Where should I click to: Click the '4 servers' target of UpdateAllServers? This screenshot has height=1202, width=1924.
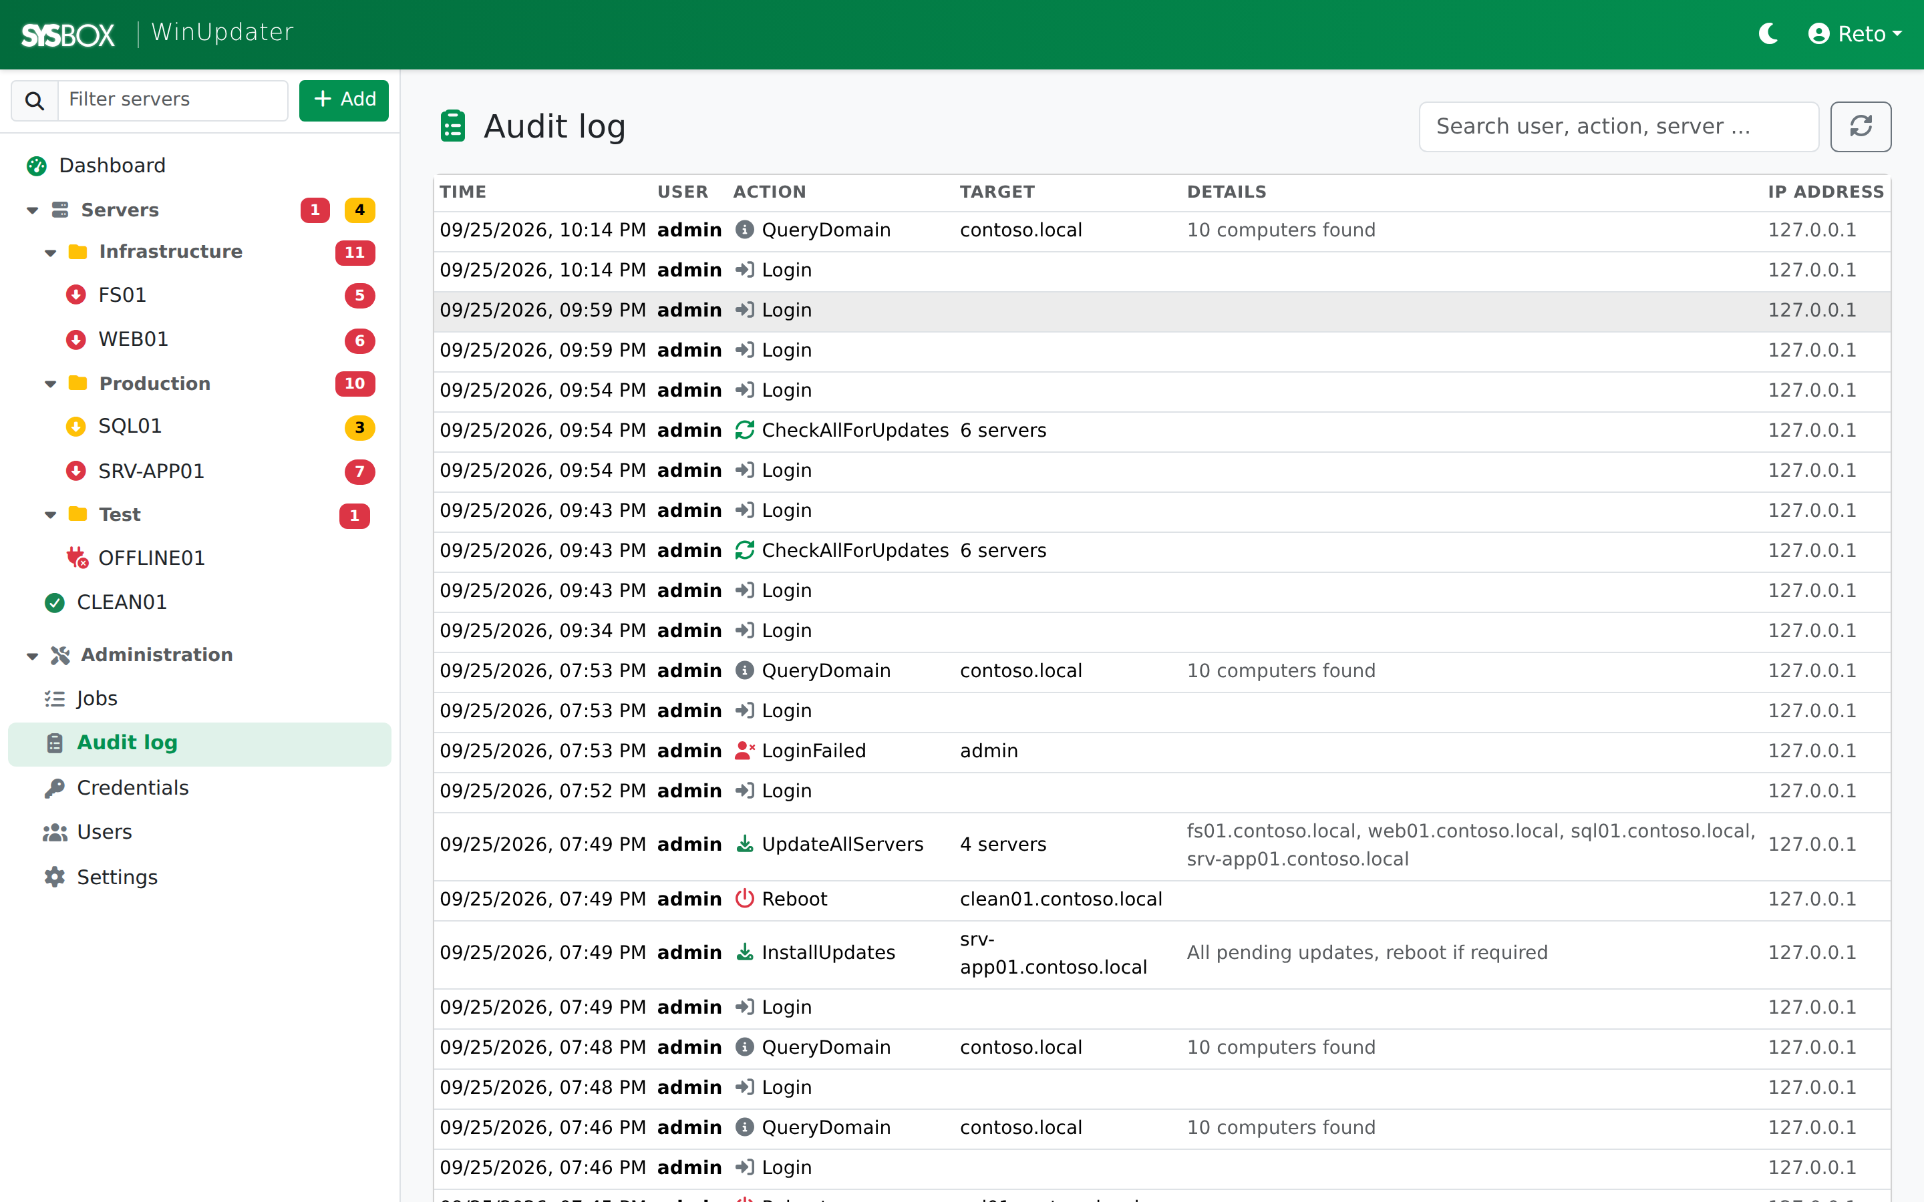(1003, 844)
